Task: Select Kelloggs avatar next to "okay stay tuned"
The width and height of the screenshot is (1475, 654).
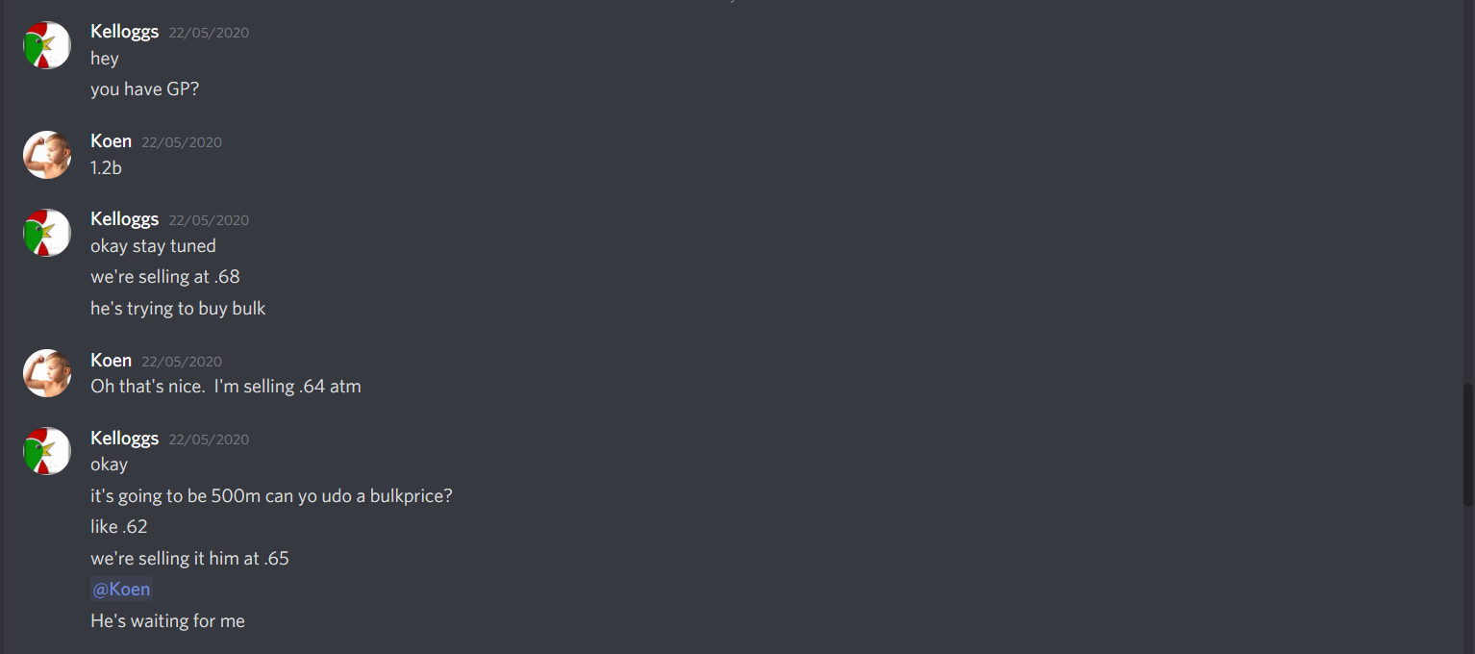Action: (x=47, y=233)
